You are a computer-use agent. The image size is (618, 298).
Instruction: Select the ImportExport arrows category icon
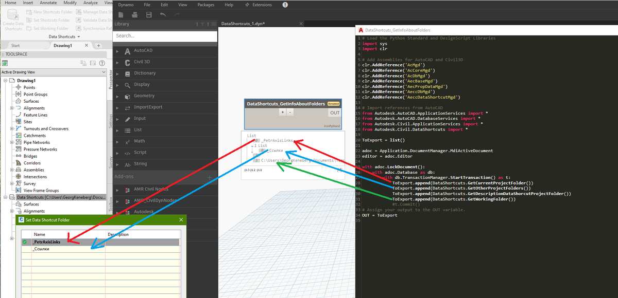[127, 107]
